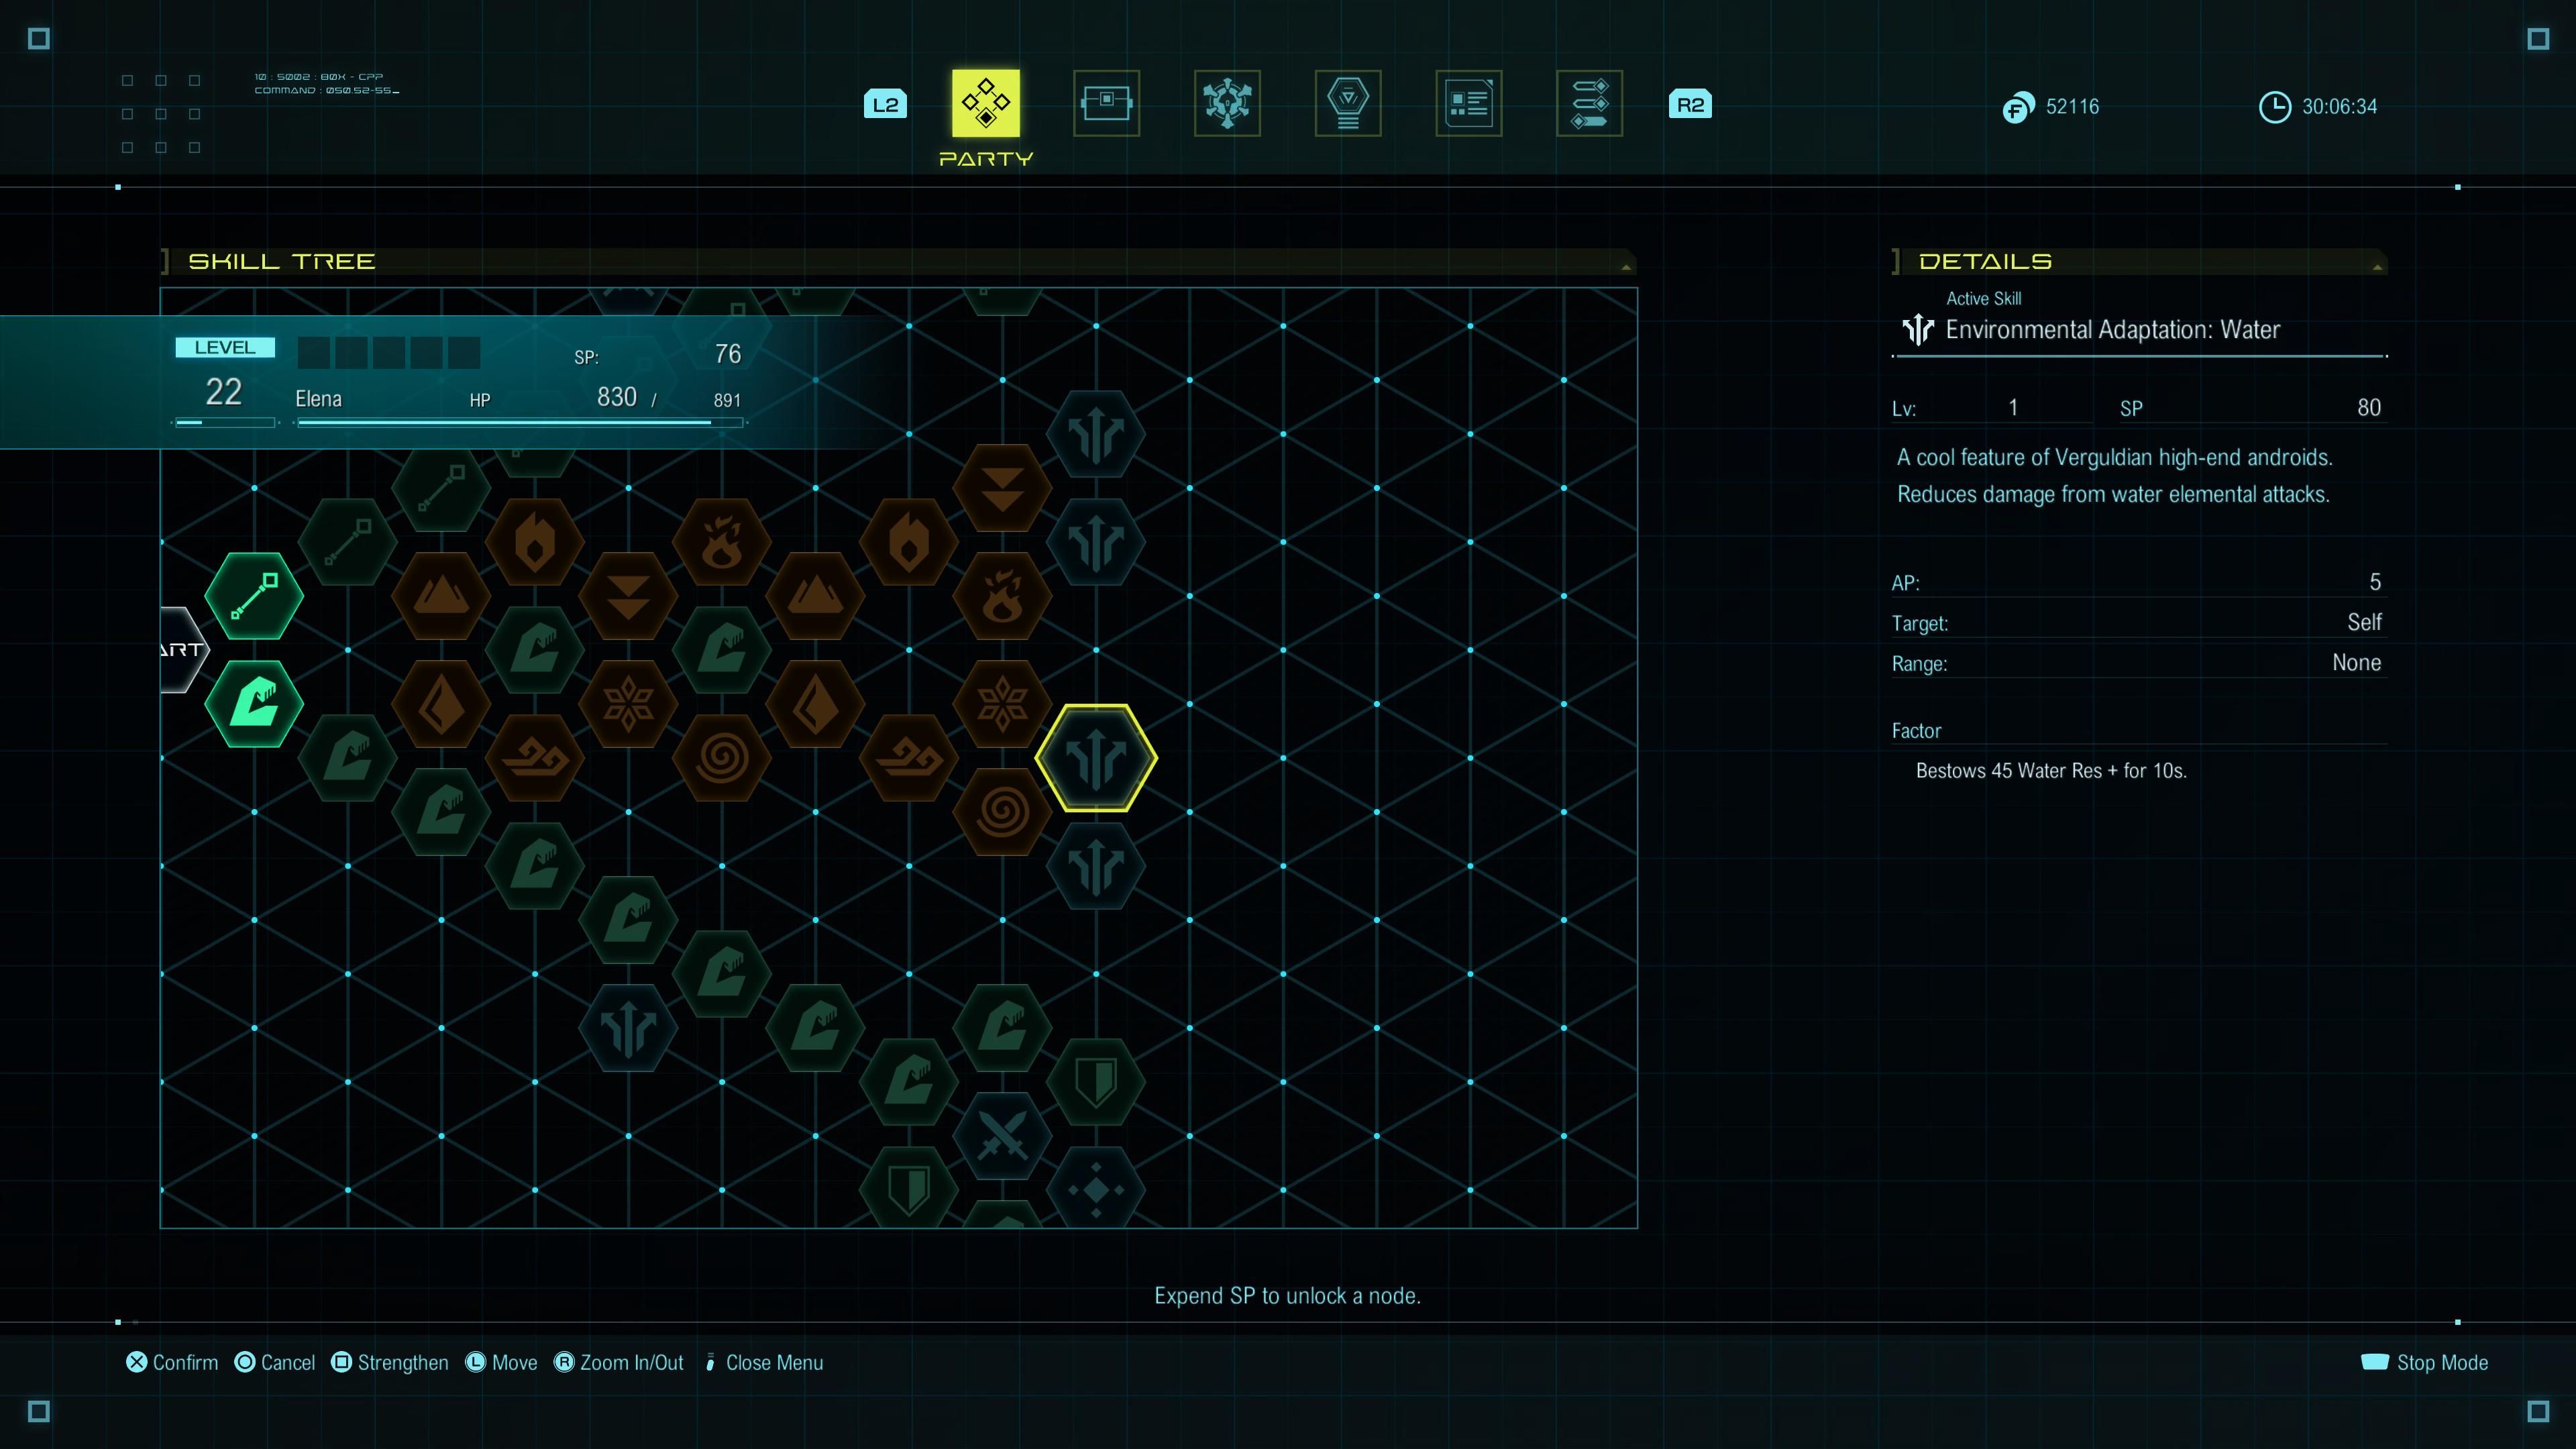This screenshot has width=2576, height=1449.
Task: Click character name 'Elena'
Action: [x=318, y=399]
